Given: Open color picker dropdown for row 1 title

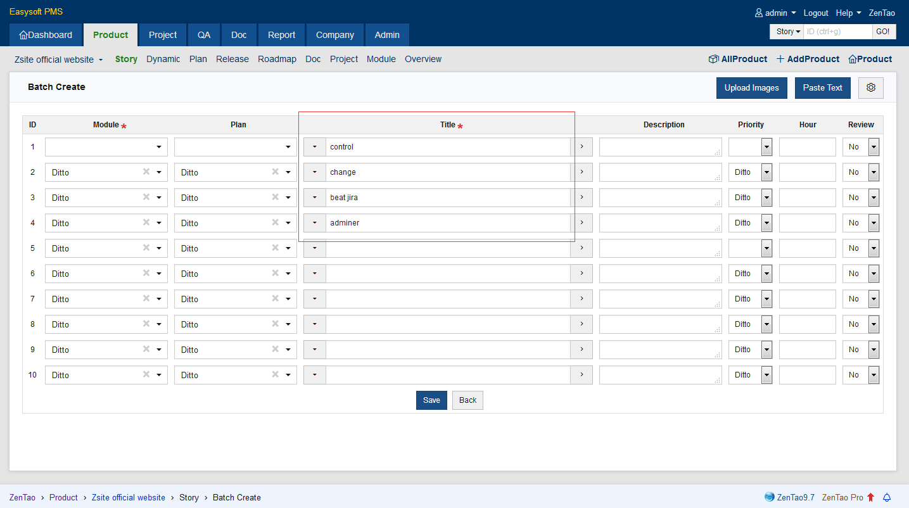Looking at the screenshot, I should [315, 147].
